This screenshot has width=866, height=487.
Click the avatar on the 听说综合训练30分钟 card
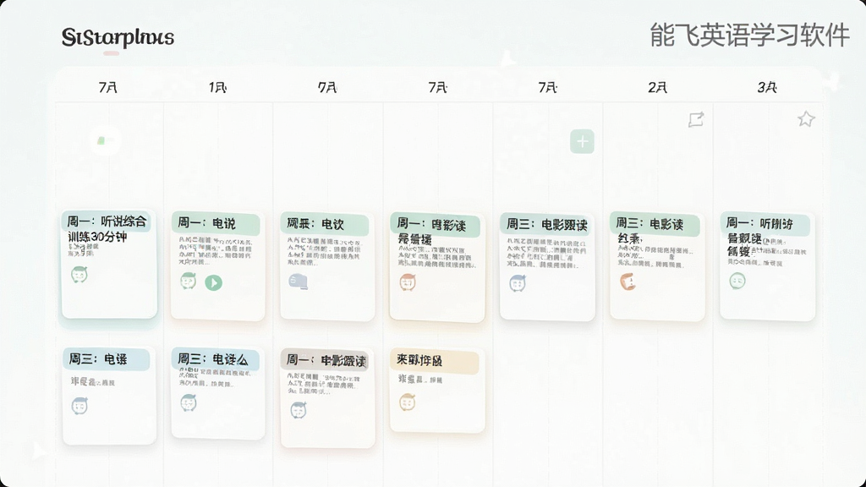79,275
